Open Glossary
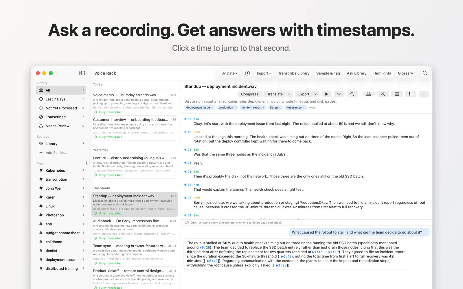Screen dimensions: 463x289 click(405, 73)
